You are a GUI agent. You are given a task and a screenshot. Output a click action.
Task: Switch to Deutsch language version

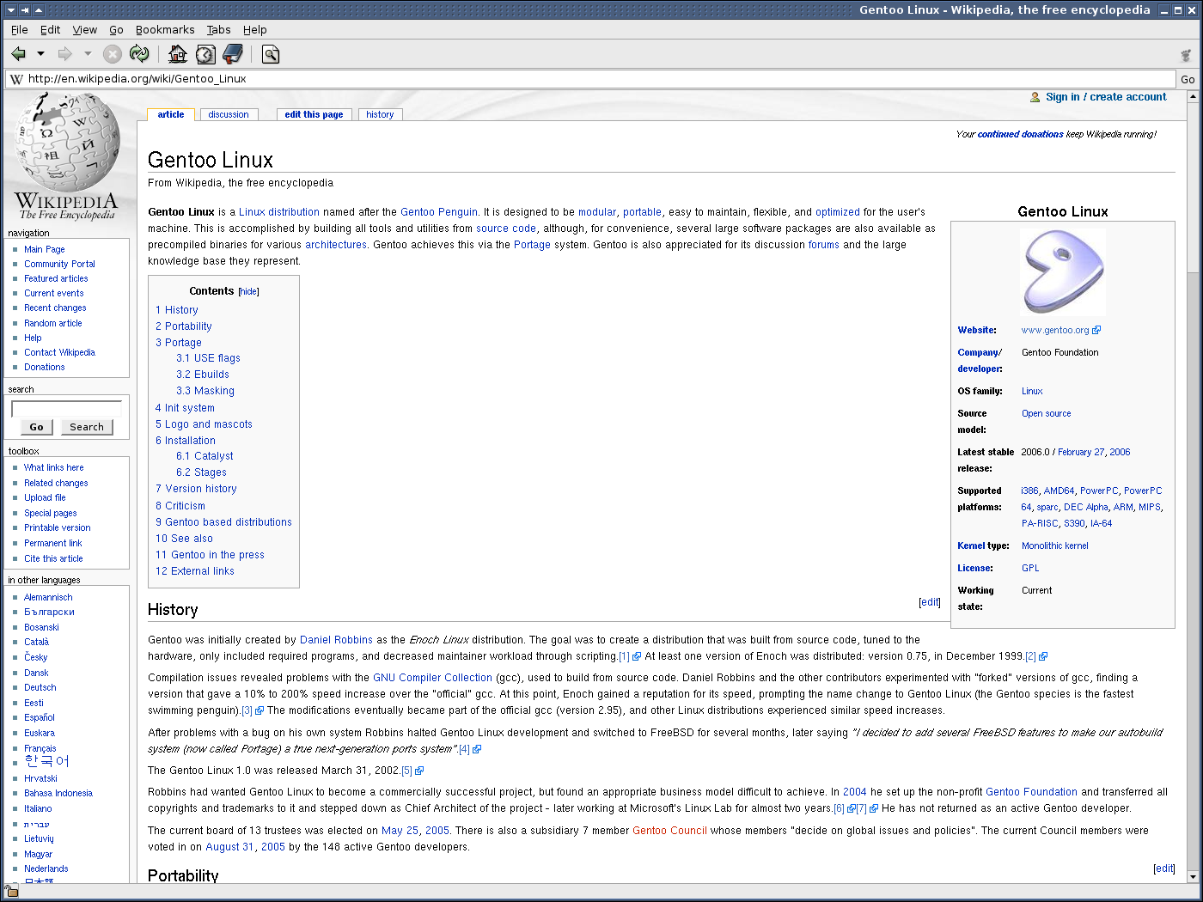40,687
